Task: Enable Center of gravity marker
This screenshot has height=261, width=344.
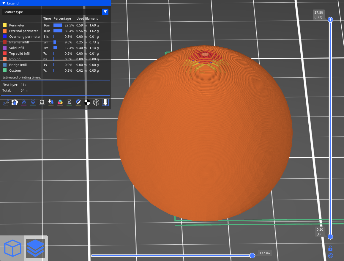Action: pos(87,103)
